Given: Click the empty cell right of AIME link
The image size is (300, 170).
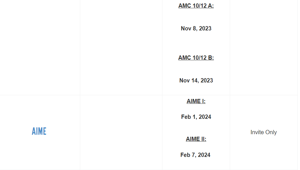Looking at the screenshot, I should pyautogui.click(x=121, y=132).
